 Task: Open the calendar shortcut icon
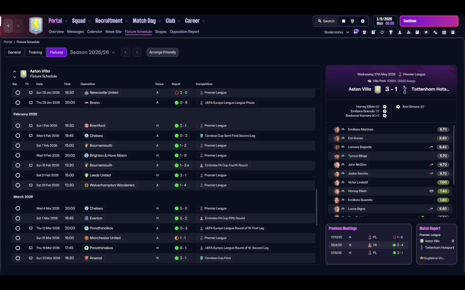pyautogui.click(x=444, y=32)
